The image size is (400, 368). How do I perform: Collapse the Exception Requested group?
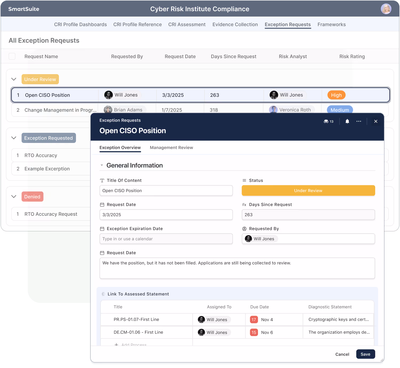pos(14,138)
